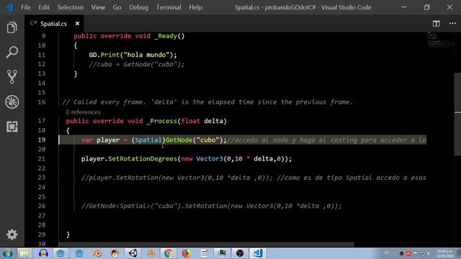Open the Source Control view
This screenshot has height=259, width=461.
(12, 77)
